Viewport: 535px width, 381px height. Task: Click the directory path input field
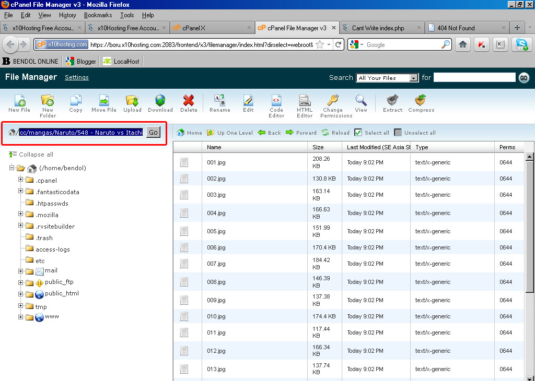tap(81, 132)
